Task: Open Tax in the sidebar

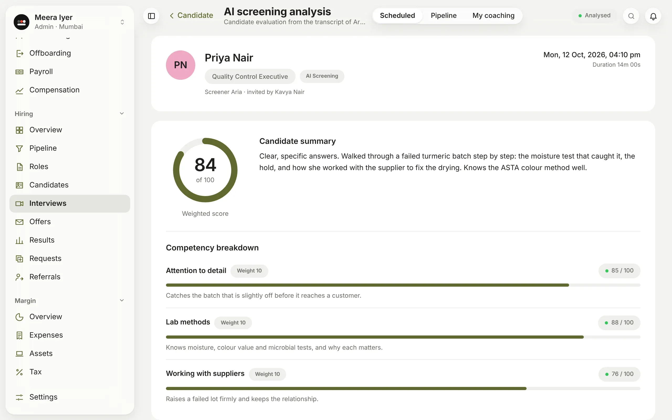Action: [x=70, y=372]
